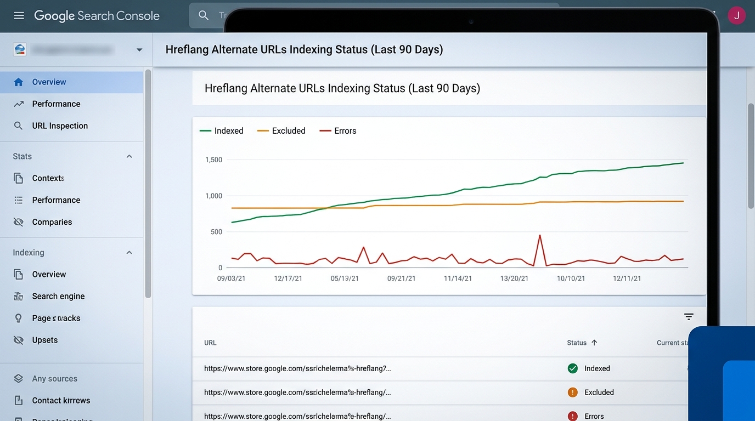Click the orange warning icon in the Excluded row
The height and width of the screenshot is (421, 755).
pyautogui.click(x=573, y=392)
